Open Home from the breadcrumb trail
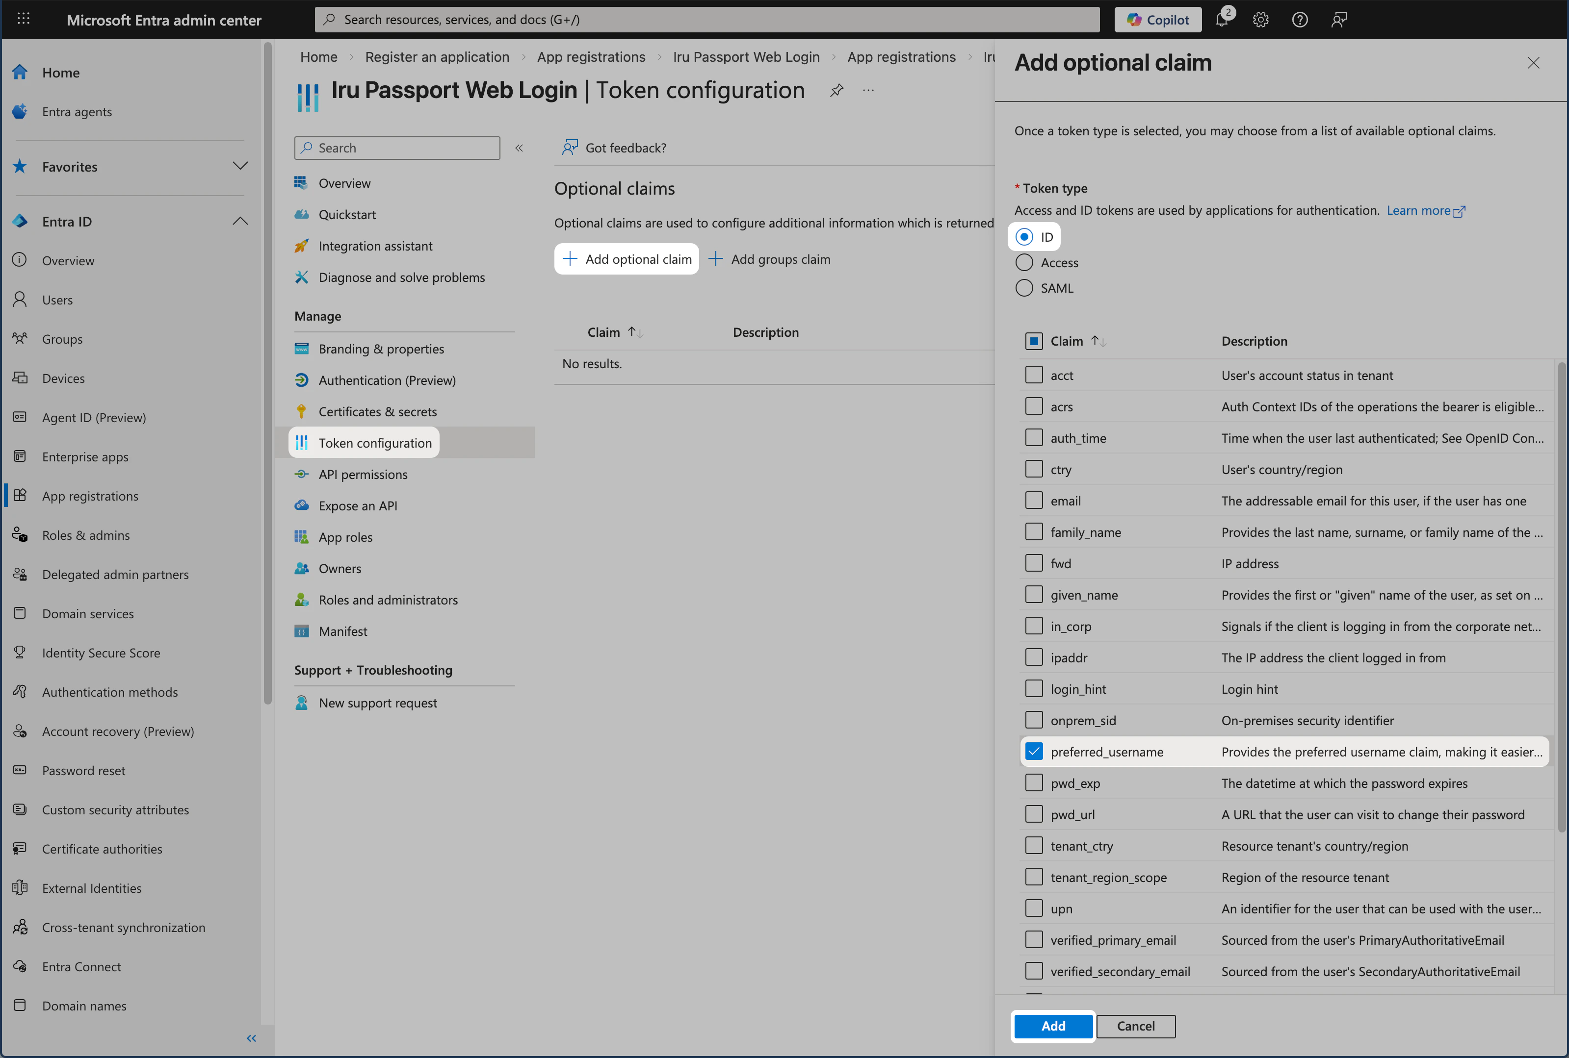1569x1058 pixels. (x=318, y=57)
